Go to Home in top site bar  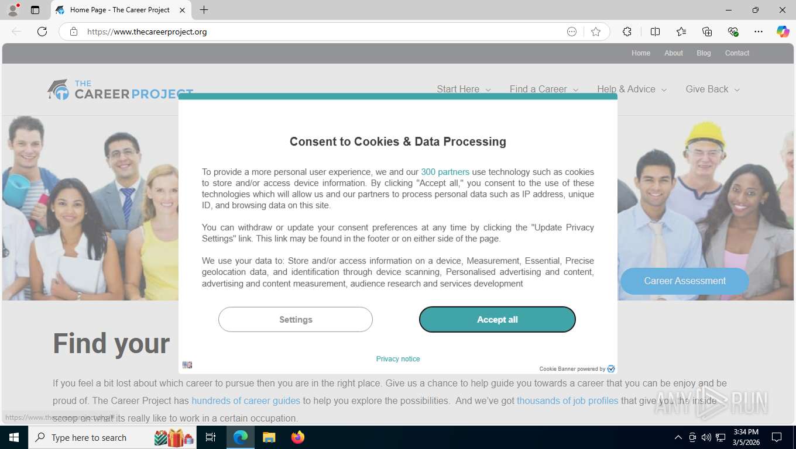coord(641,53)
